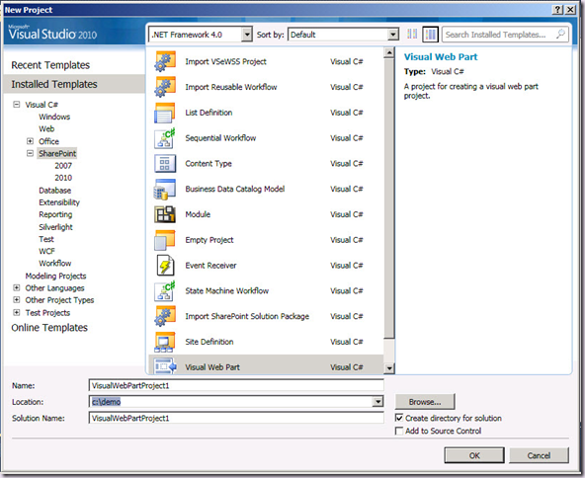This screenshot has height=478, width=585.
Task: Switch to medium icons view
Action: pyautogui.click(x=430, y=35)
